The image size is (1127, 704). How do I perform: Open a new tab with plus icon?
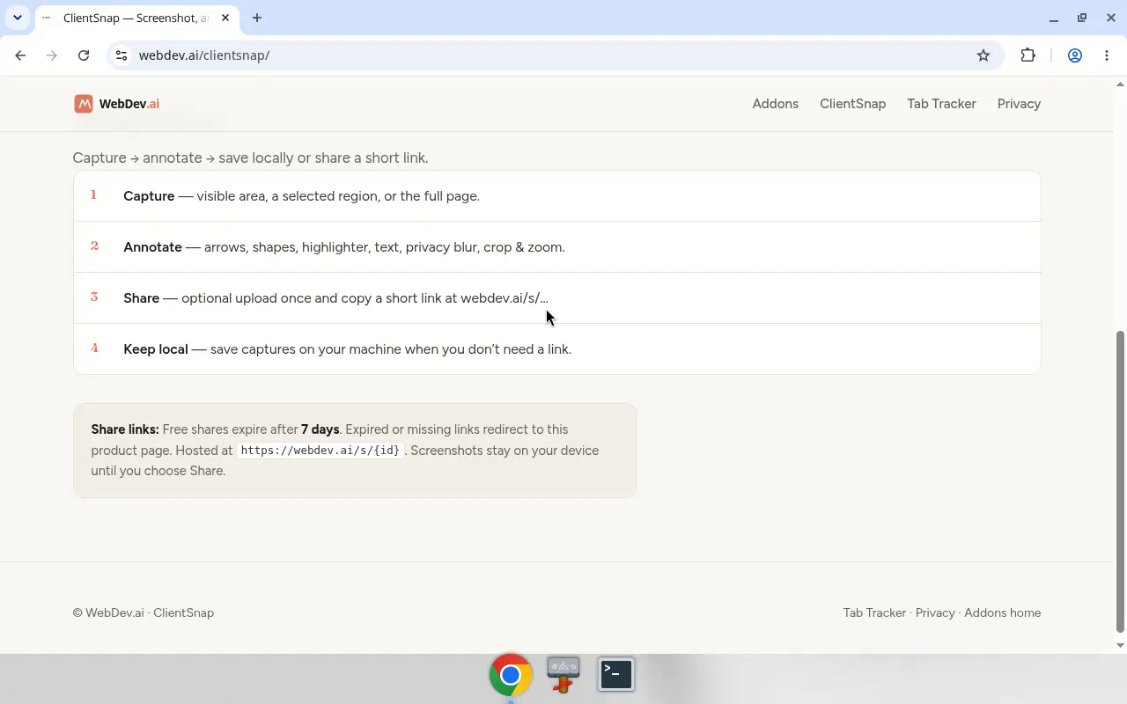(x=257, y=18)
